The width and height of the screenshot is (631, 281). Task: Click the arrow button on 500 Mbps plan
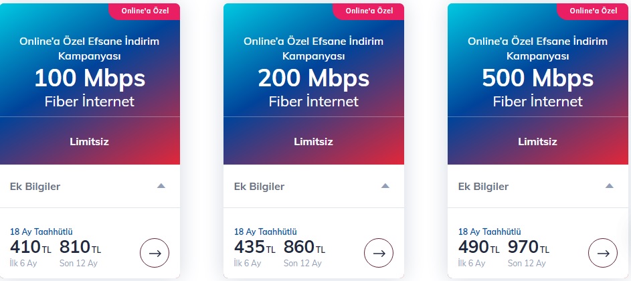coord(603,253)
